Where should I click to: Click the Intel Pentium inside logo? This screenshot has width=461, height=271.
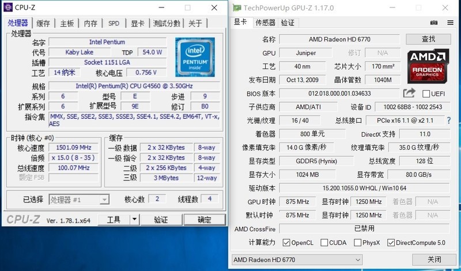tap(195, 57)
